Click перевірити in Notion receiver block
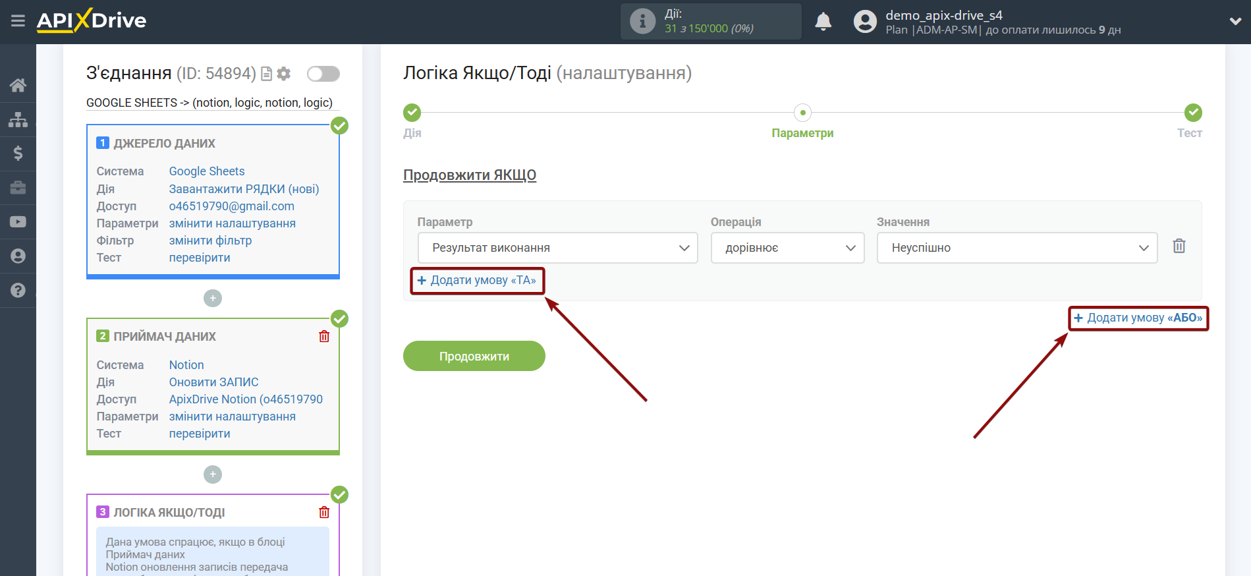1251x576 pixels. [200, 434]
